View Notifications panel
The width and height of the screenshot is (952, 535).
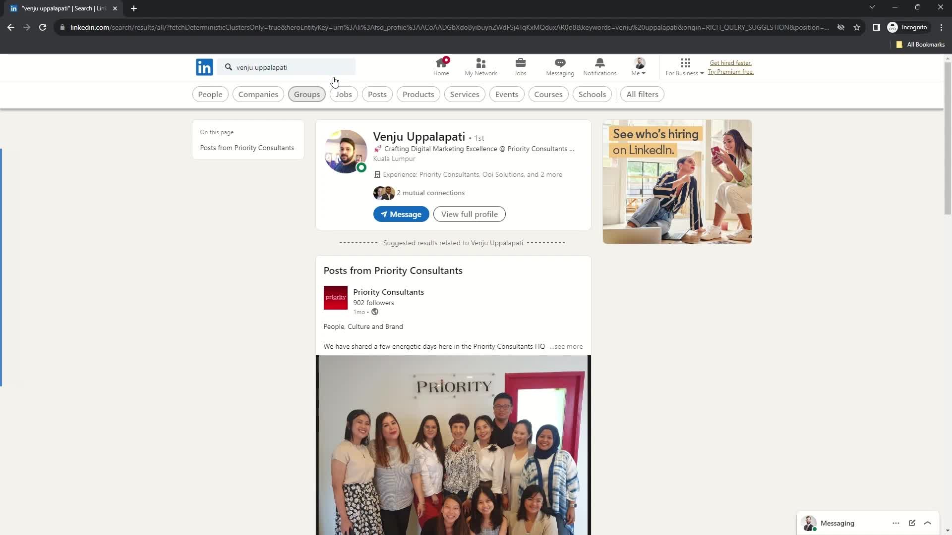[599, 65]
